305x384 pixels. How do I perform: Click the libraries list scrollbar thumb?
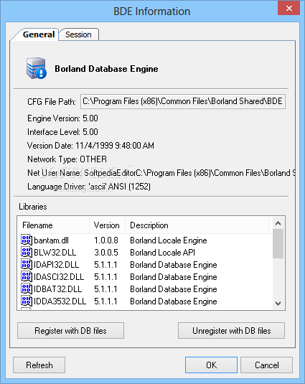pyautogui.click(x=278, y=243)
